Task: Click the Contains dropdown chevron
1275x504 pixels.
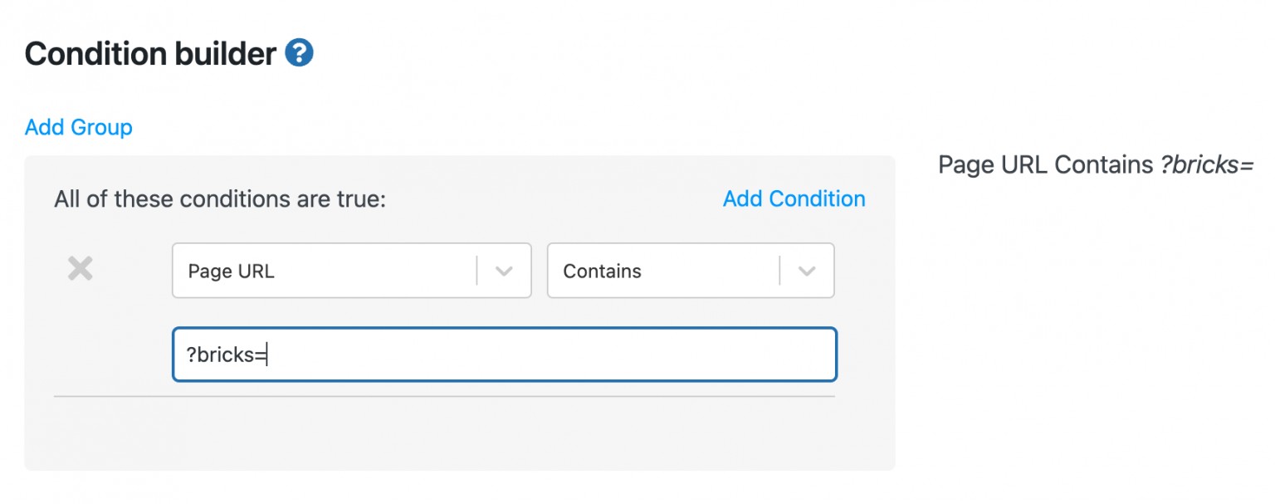Action: [x=807, y=270]
